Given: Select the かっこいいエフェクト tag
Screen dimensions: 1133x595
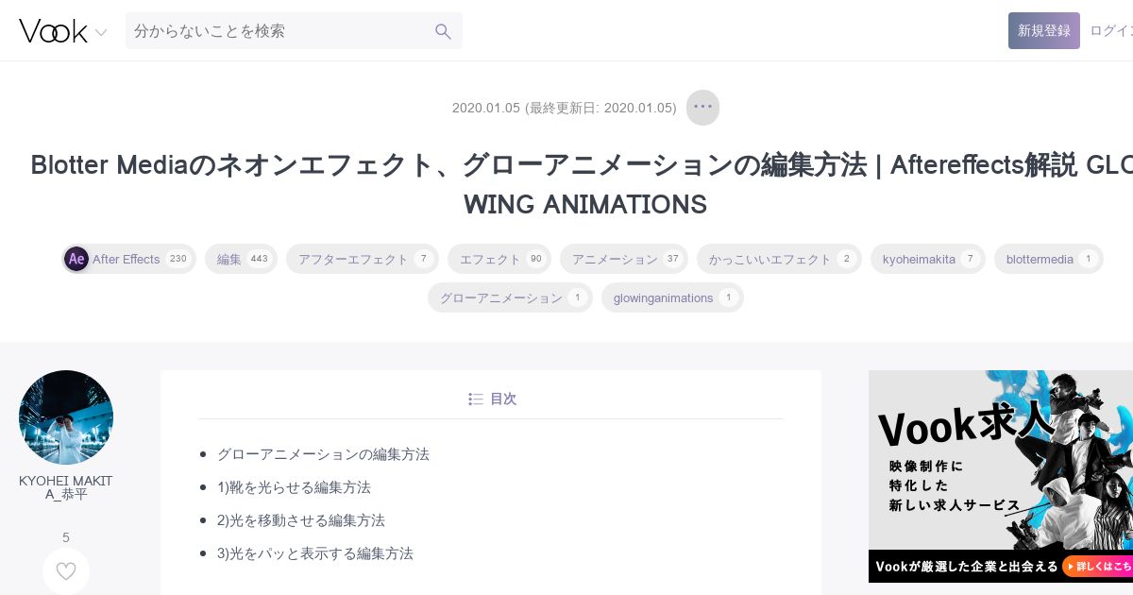Looking at the screenshot, I should click(x=779, y=259).
